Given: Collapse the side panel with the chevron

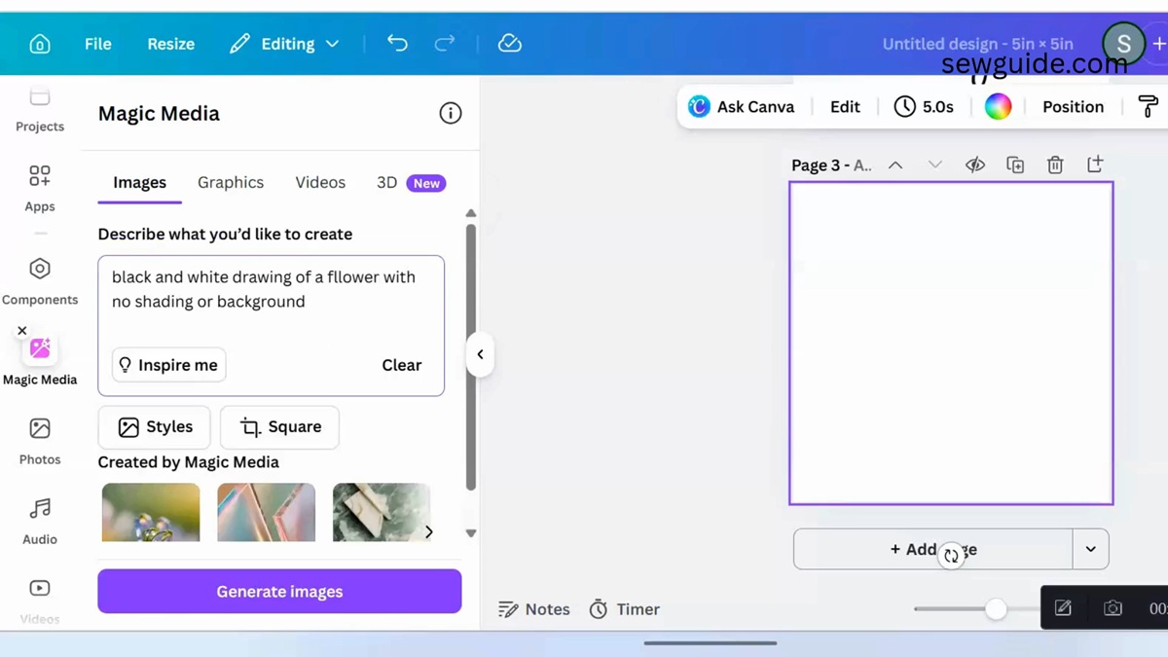Looking at the screenshot, I should point(480,354).
